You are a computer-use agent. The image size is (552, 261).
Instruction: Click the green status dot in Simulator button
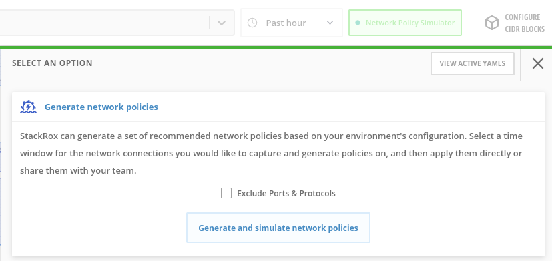[x=358, y=23]
